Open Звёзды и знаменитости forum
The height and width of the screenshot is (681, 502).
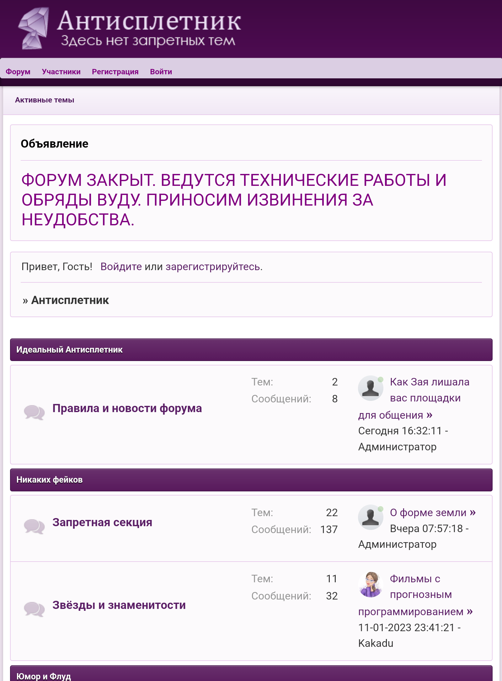(119, 605)
